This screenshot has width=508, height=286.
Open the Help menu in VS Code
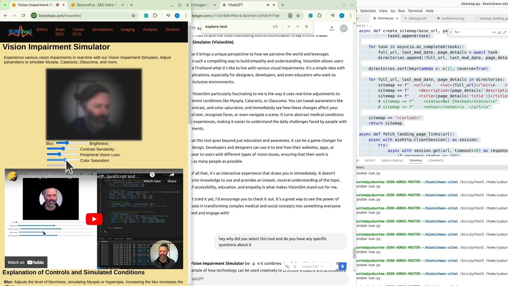[x=430, y=11]
